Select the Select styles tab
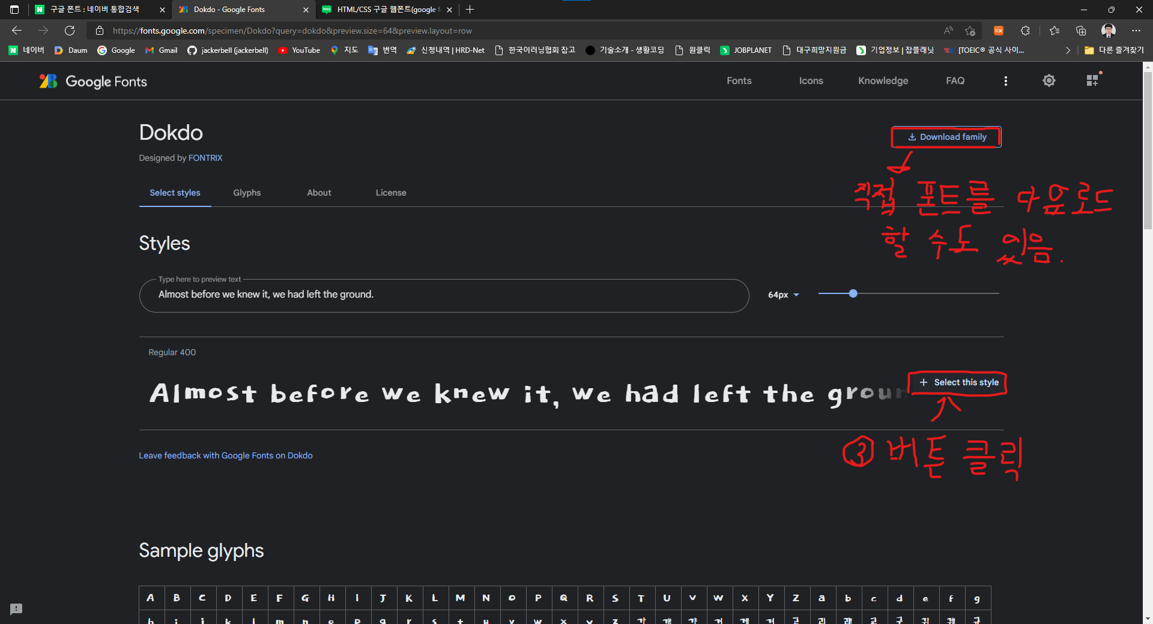This screenshot has width=1153, height=624. click(x=175, y=193)
